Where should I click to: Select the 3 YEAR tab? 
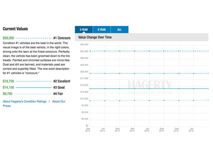(x=84, y=30)
